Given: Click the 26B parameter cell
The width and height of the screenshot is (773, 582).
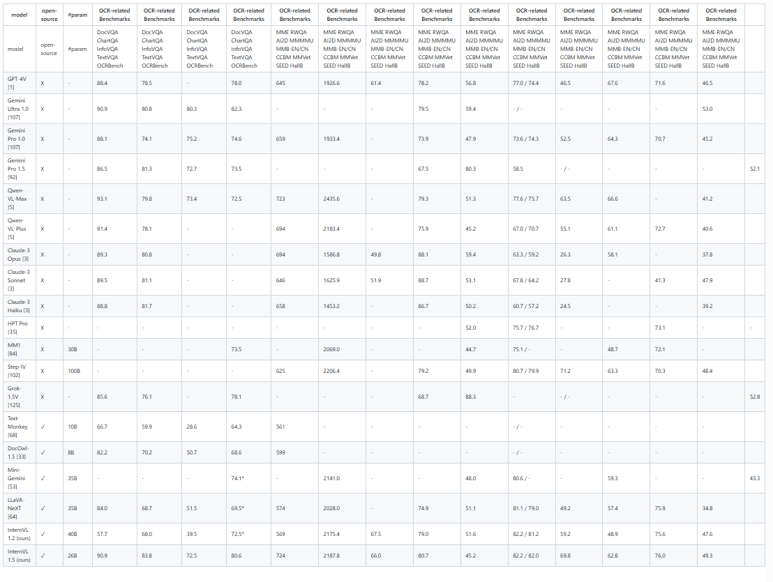Looking at the screenshot, I should coord(78,556).
